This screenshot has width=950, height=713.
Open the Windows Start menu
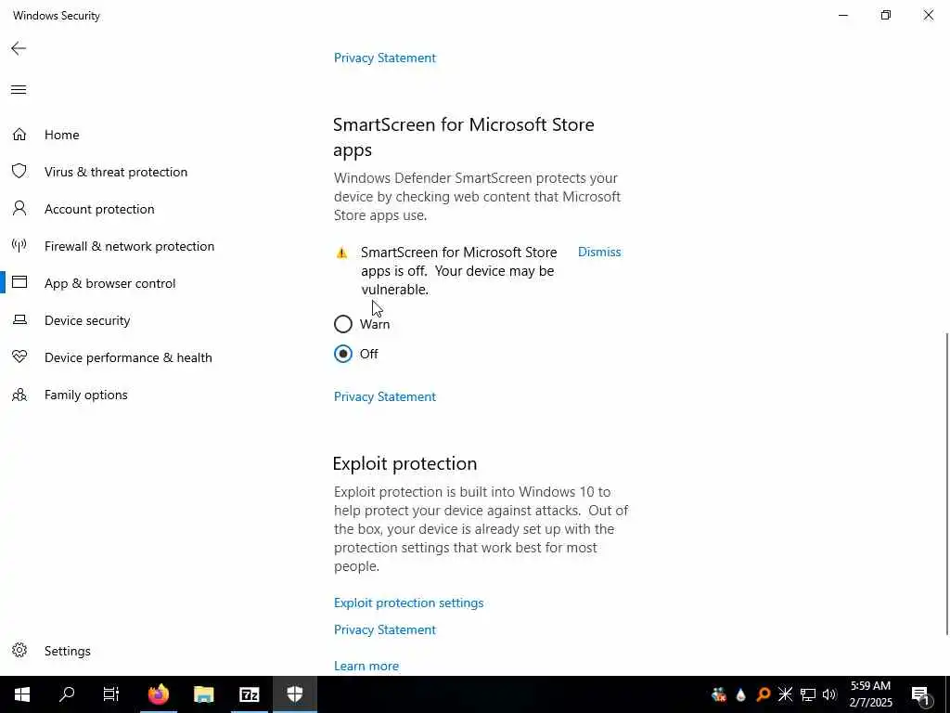(22, 694)
